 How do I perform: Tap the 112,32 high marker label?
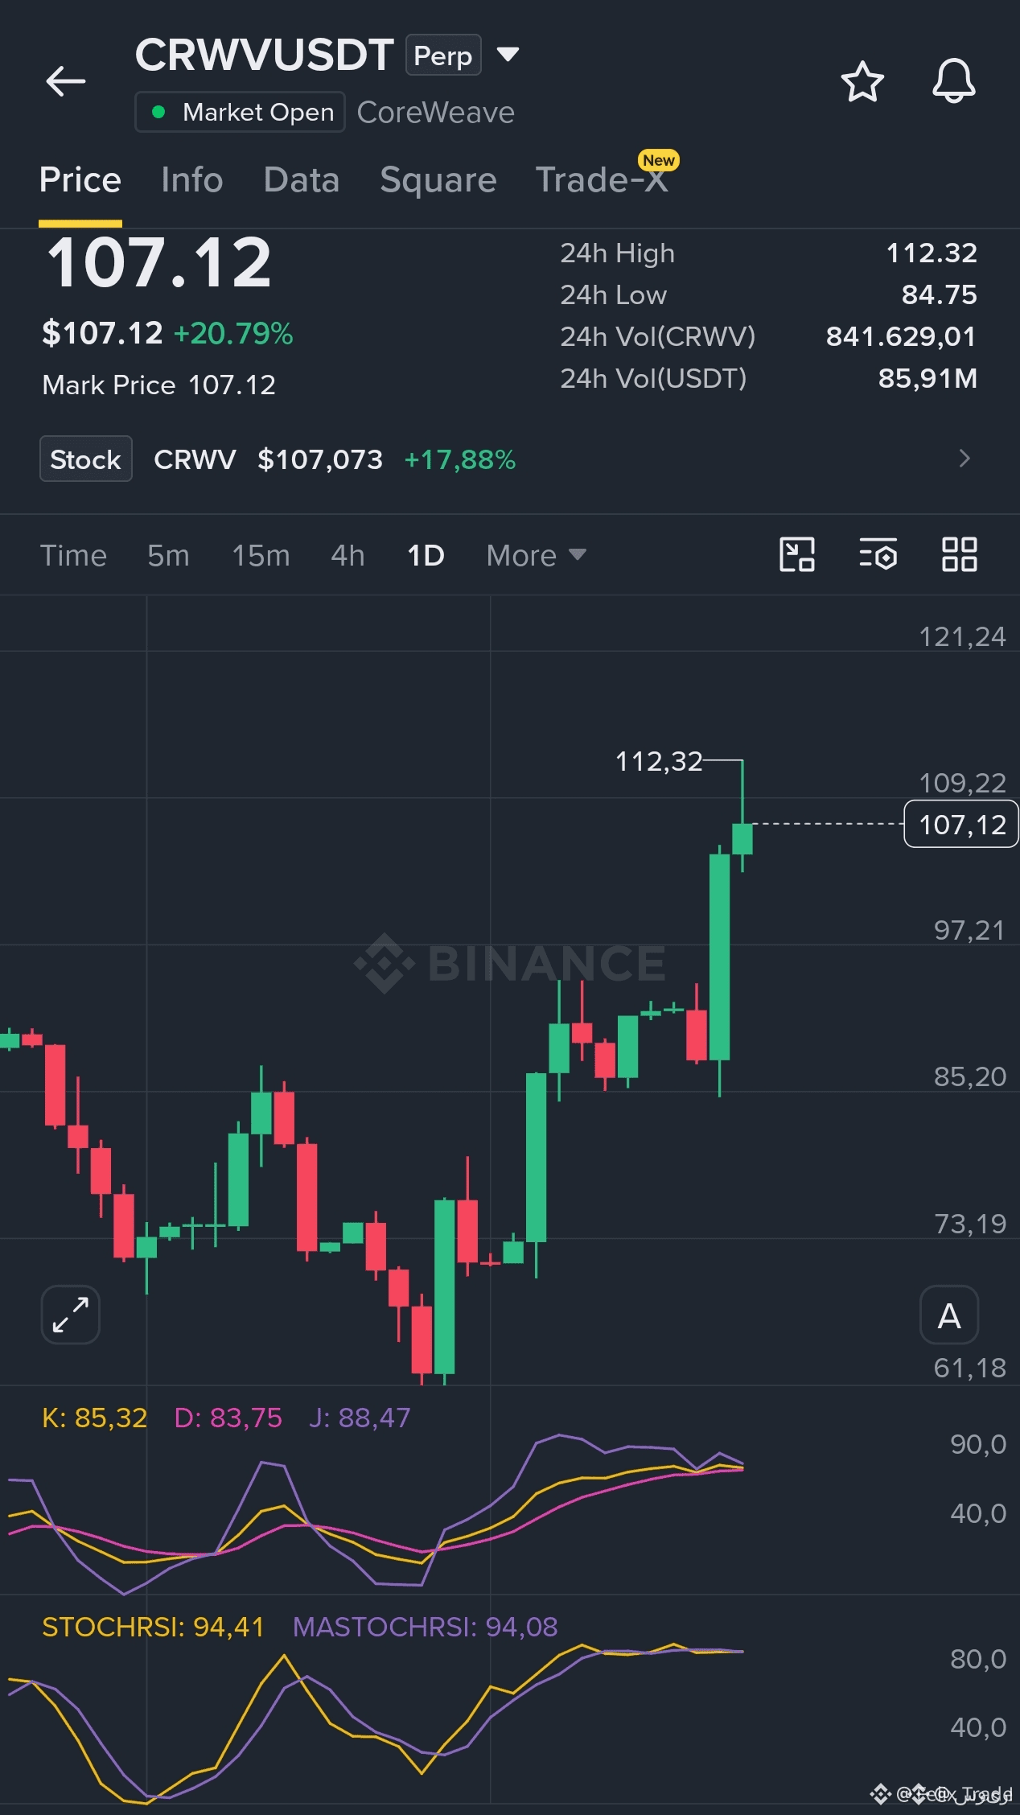pyautogui.click(x=659, y=761)
